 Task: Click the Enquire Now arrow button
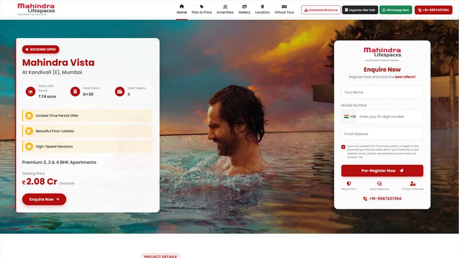(x=44, y=199)
